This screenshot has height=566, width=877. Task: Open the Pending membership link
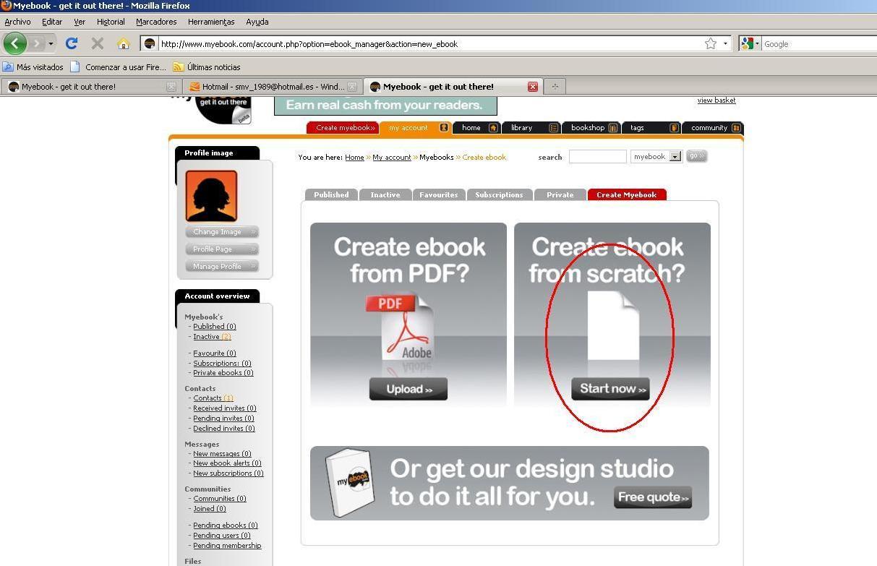(227, 546)
